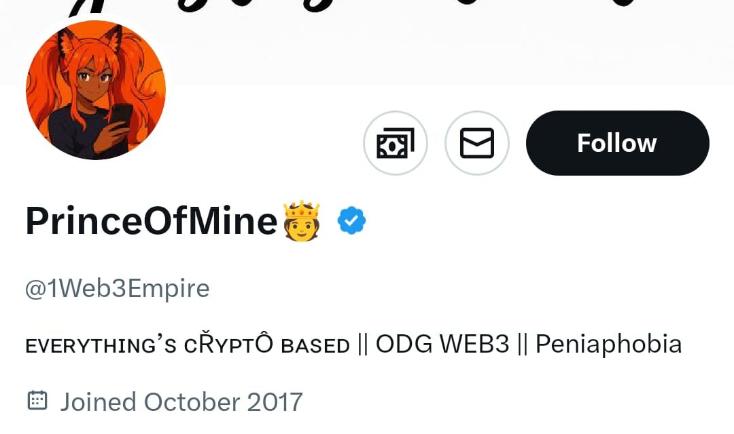Screen dimensions: 734x434
Task: Click the fox ears on the avatar
Action: point(90,40)
